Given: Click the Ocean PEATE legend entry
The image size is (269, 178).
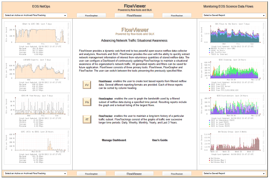Looking at the screenshot, I should 219,124.
